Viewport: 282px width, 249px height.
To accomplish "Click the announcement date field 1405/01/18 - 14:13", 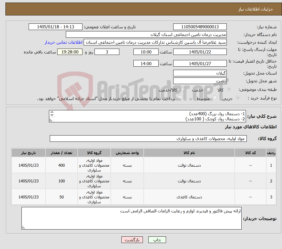I will 55,27.
